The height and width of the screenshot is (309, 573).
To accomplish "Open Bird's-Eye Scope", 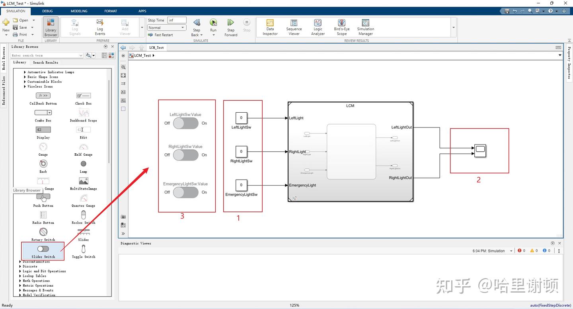I will click(341, 27).
